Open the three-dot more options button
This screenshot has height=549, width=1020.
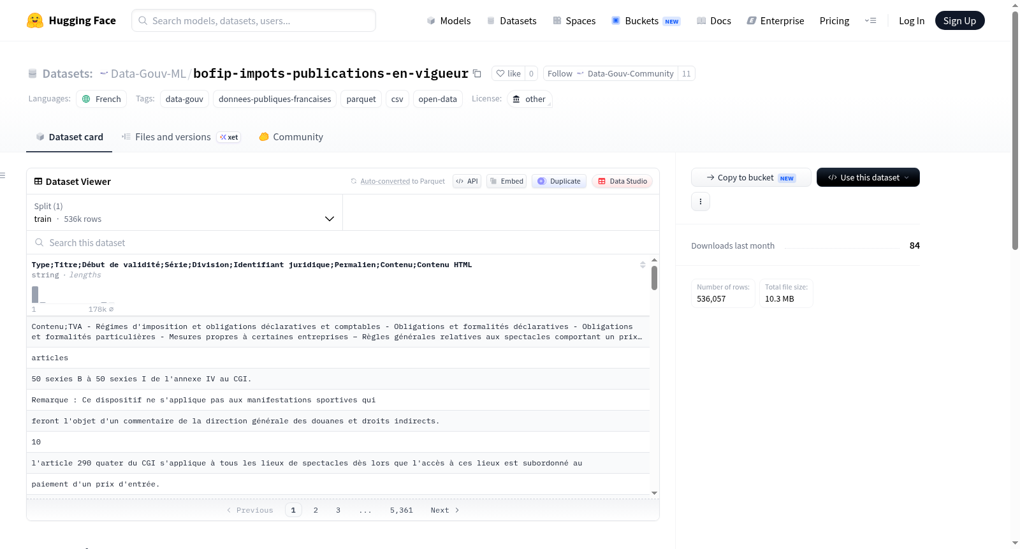point(701,201)
